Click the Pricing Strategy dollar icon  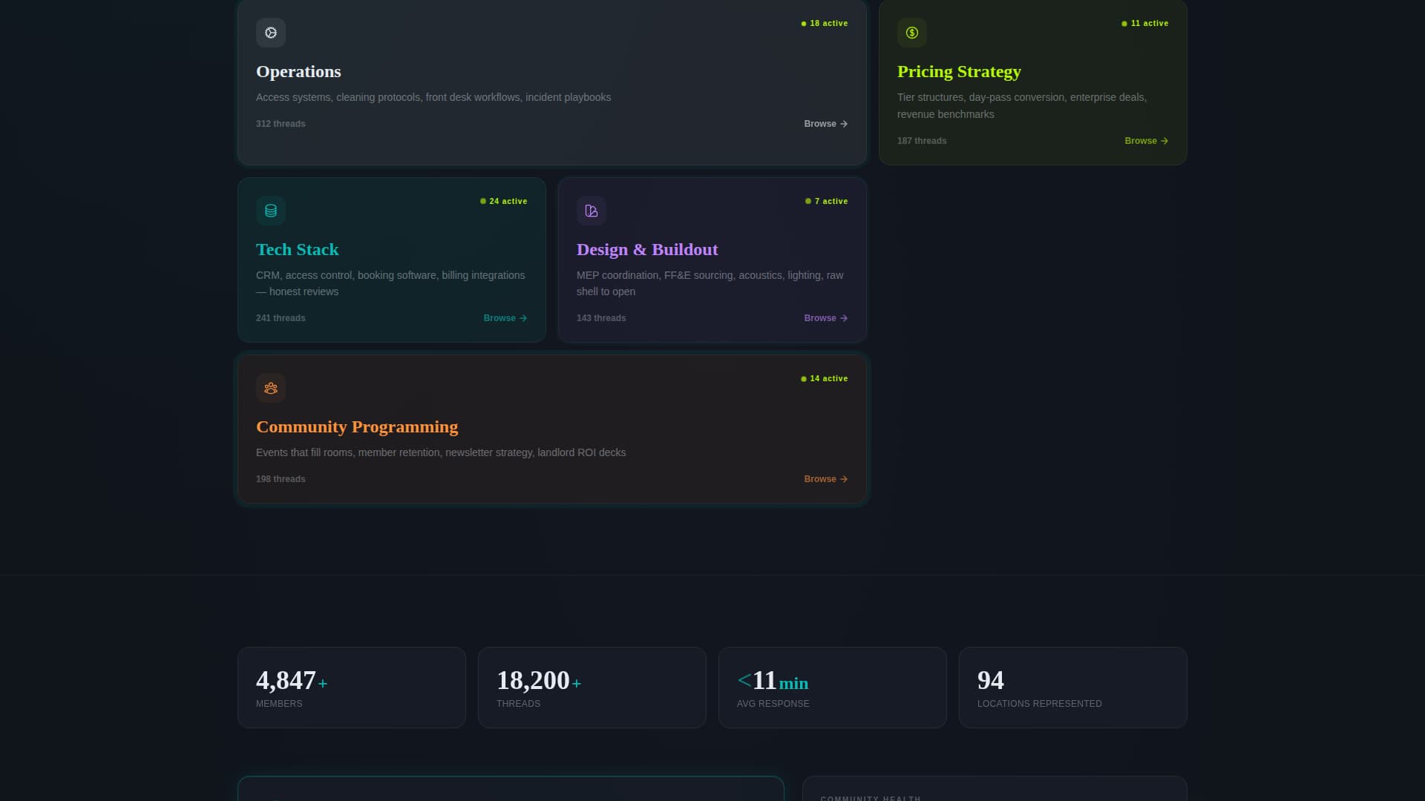(x=912, y=33)
